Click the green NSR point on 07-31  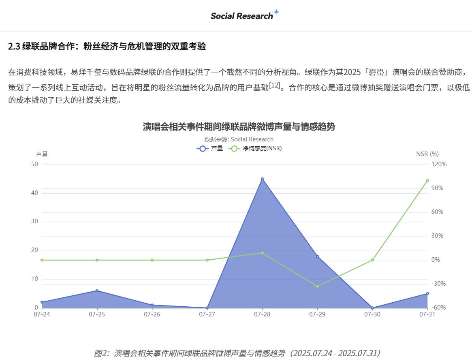point(427,180)
